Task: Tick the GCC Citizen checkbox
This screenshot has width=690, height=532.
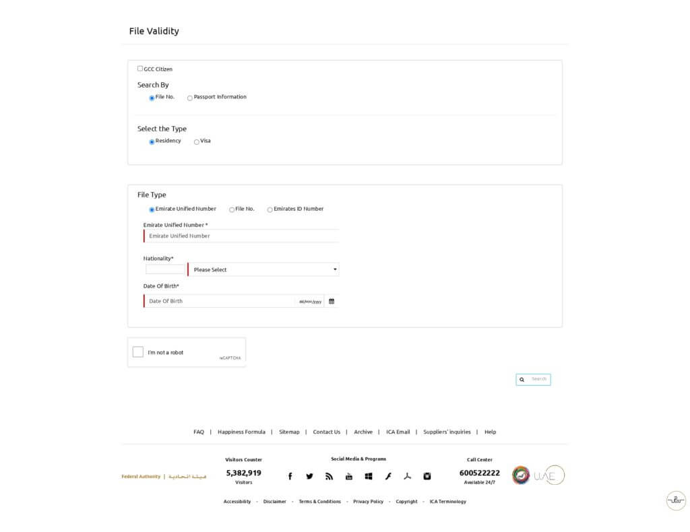Action: (x=140, y=69)
